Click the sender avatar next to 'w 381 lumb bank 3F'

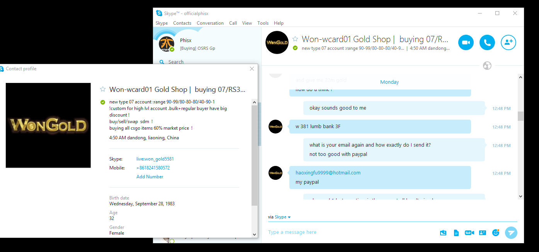coord(275,127)
